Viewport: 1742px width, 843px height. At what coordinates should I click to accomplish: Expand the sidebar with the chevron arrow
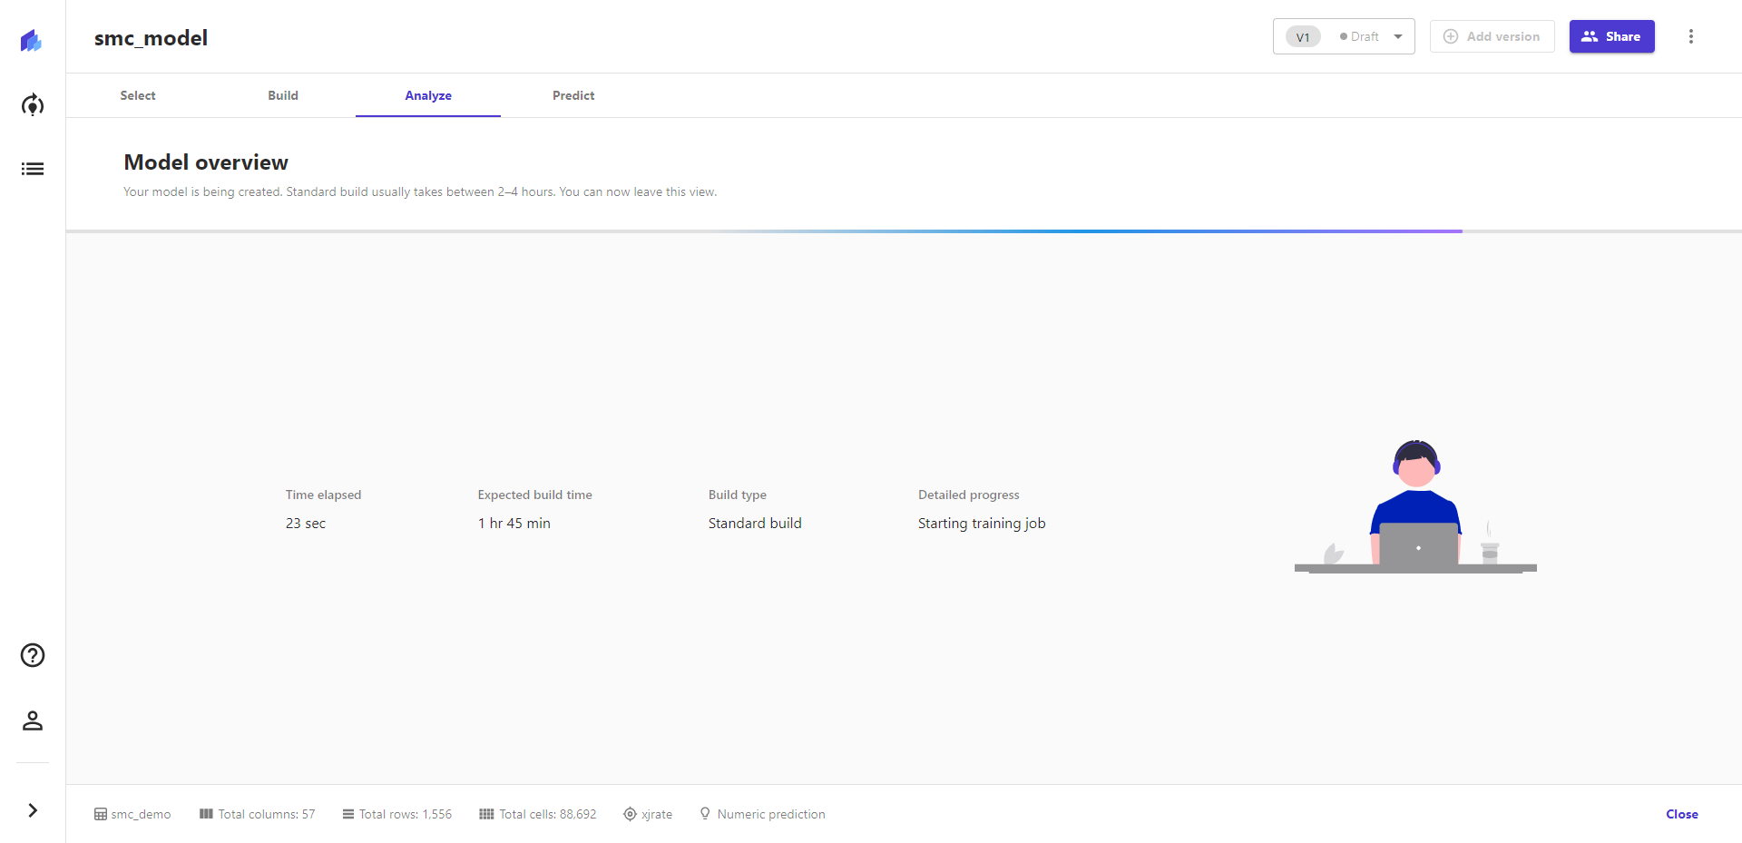(x=33, y=810)
